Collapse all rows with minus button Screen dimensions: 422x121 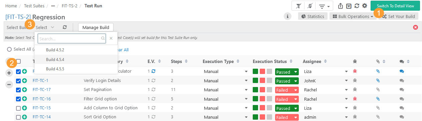(9, 85)
